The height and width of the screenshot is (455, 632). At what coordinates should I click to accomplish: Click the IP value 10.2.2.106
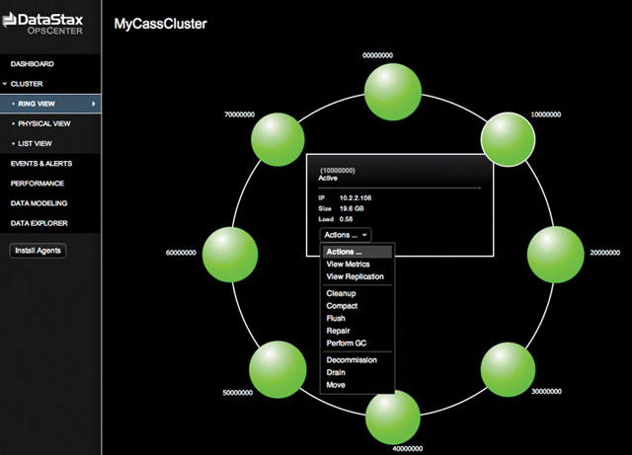tap(355, 197)
